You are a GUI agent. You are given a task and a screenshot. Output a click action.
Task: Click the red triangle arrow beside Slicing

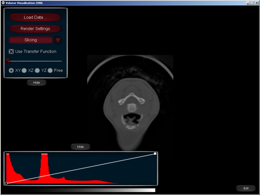[x=58, y=40]
